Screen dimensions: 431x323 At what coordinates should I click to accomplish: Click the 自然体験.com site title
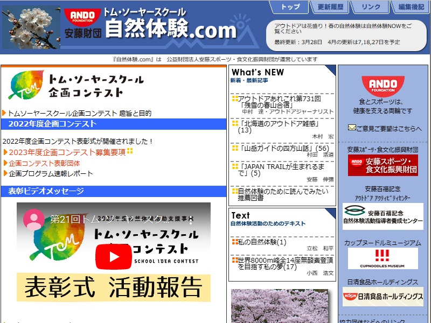(x=170, y=28)
